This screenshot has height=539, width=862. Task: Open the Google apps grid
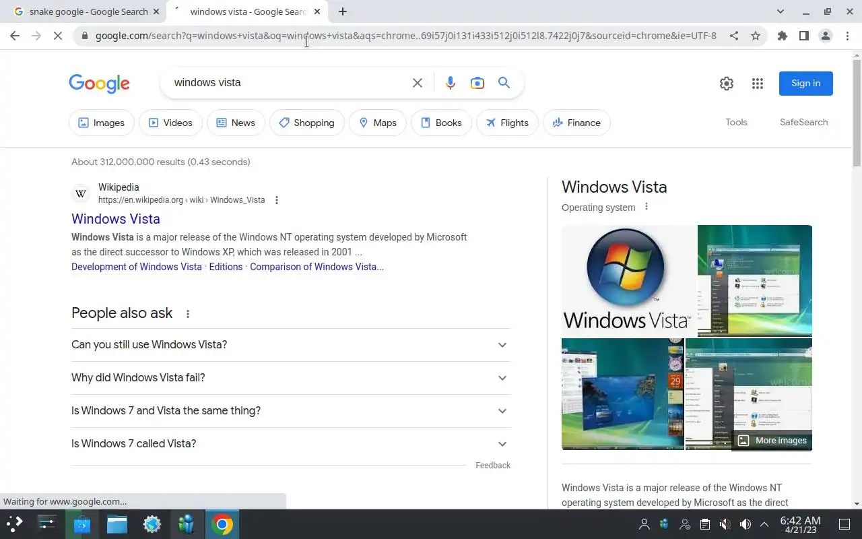pyautogui.click(x=758, y=84)
